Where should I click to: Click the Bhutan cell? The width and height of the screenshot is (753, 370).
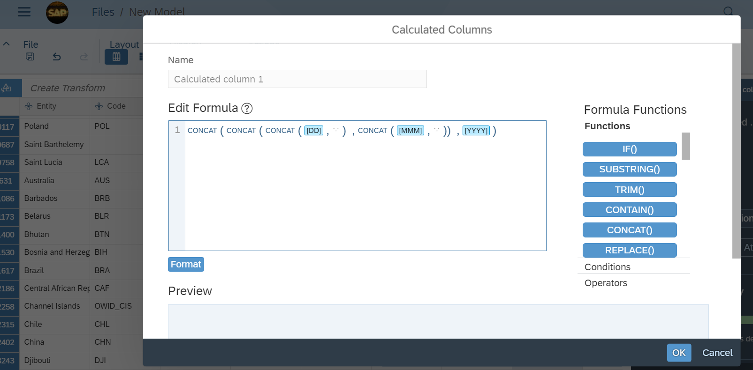(x=54, y=235)
